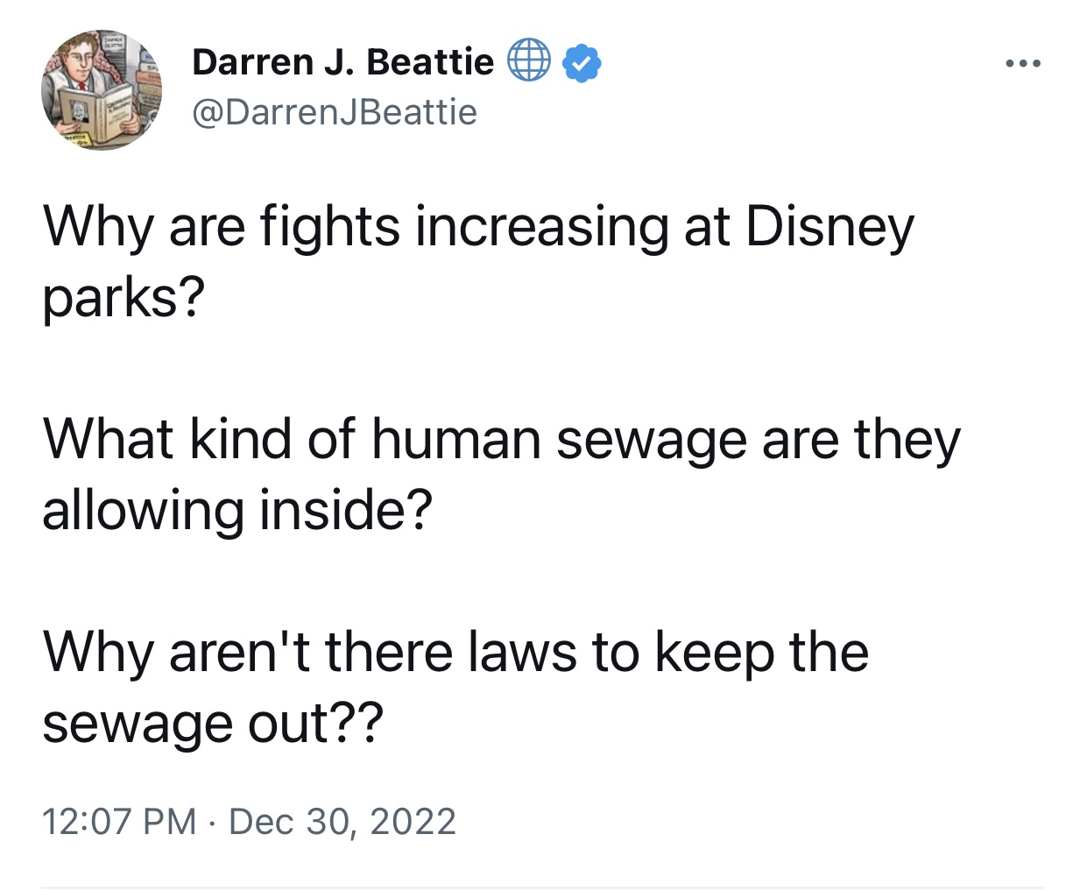Open the three-dot more options menu
1087x891 pixels.
(x=1022, y=63)
